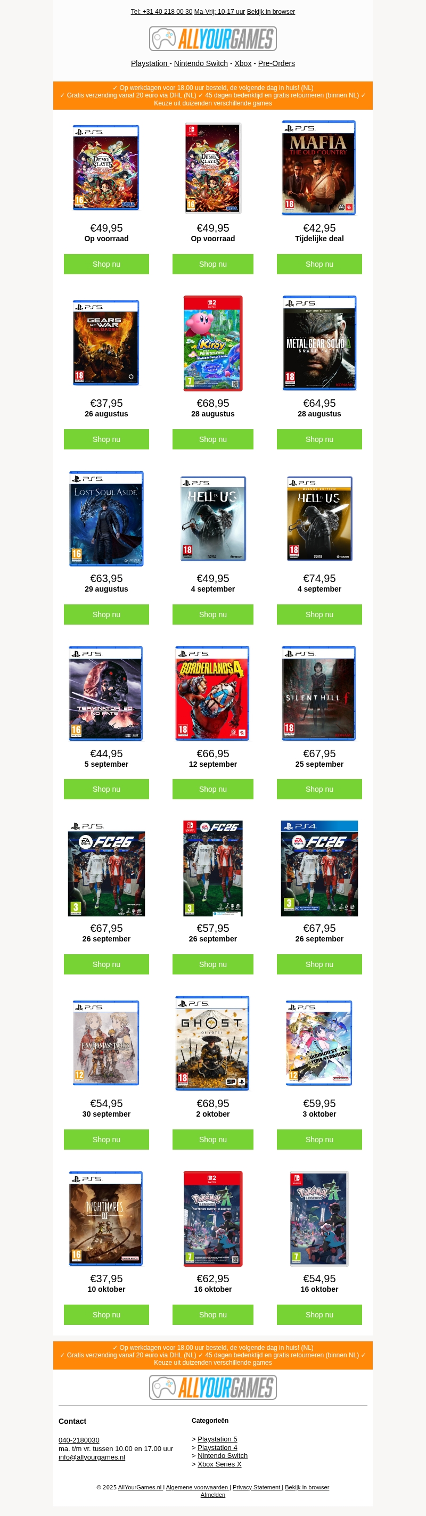Click the AllYourGames logo at top

click(x=212, y=39)
